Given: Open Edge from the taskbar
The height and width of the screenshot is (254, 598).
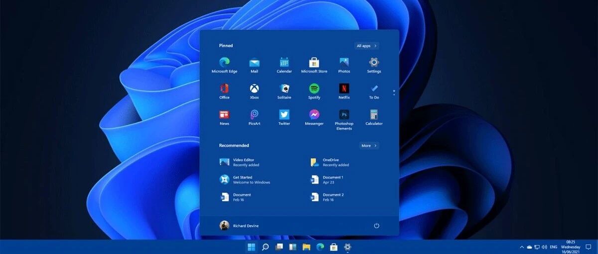Looking at the screenshot, I should pyautogui.click(x=320, y=247).
